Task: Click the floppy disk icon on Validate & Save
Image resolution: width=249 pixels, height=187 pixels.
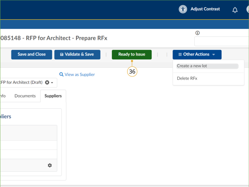Action: click(x=62, y=55)
